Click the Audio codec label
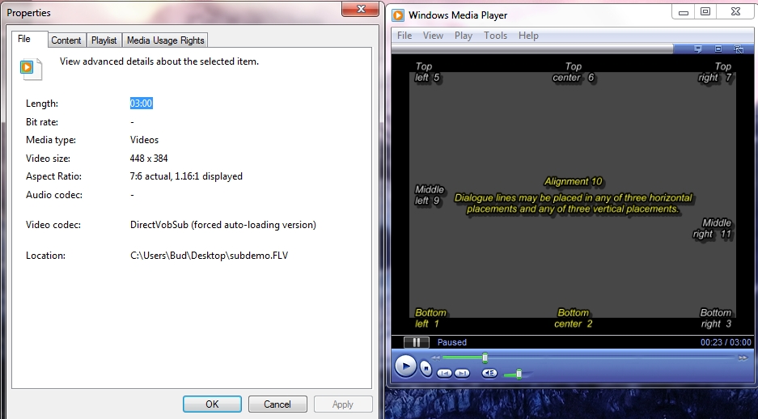Screen dimensions: 758x419 tap(54, 195)
